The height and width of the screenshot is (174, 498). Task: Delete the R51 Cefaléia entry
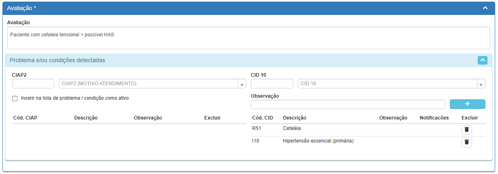466,130
